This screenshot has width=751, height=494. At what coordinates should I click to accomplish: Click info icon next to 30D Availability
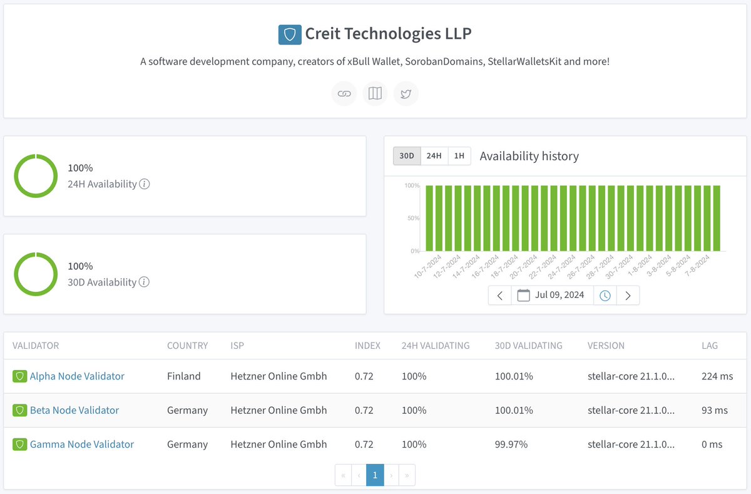144,282
